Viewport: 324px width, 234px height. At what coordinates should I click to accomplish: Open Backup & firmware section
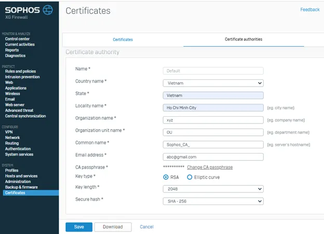[x=21, y=187]
